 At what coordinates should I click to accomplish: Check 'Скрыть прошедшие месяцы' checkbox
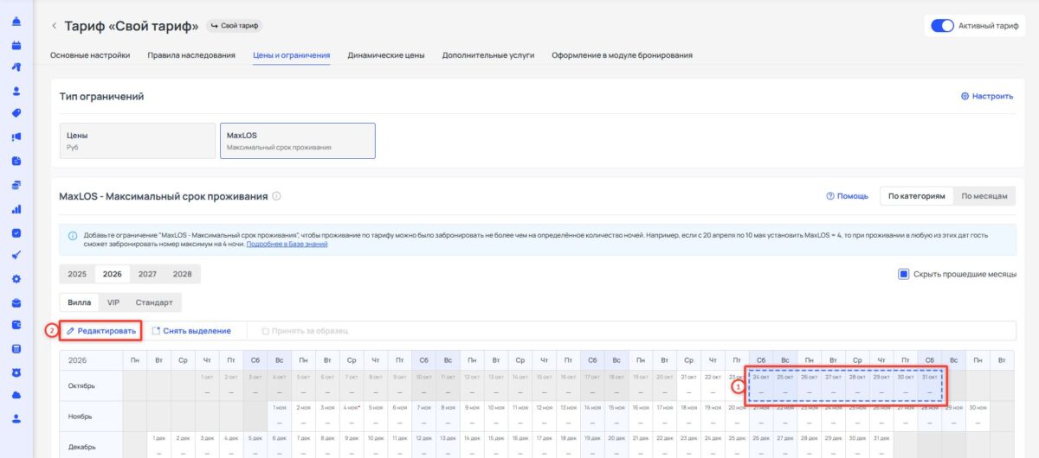903,274
